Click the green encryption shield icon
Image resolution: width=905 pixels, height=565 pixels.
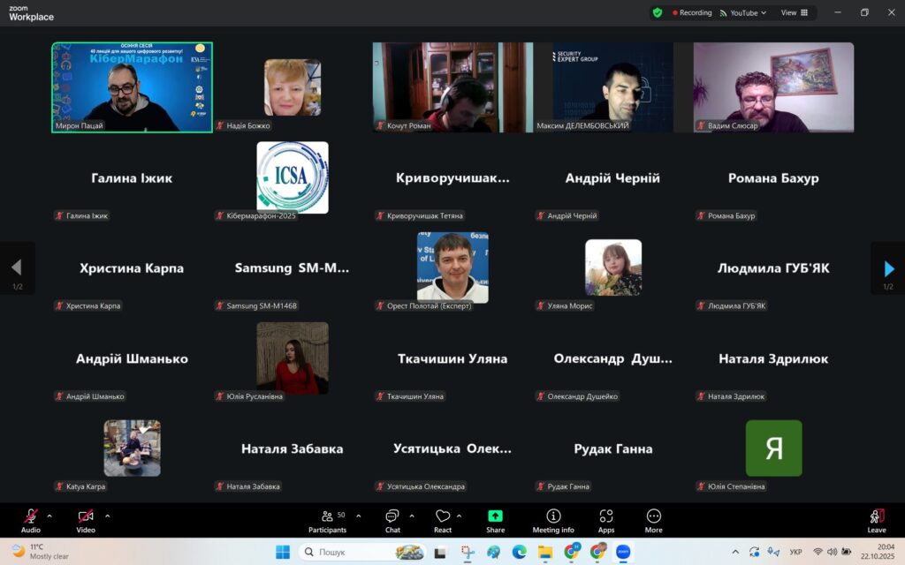pyautogui.click(x=658, y=13)
